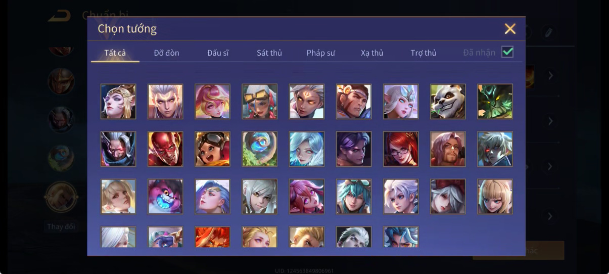Select the teal-haired hero with goggles
Screen dimensions: 609x274
pos(354,196)
